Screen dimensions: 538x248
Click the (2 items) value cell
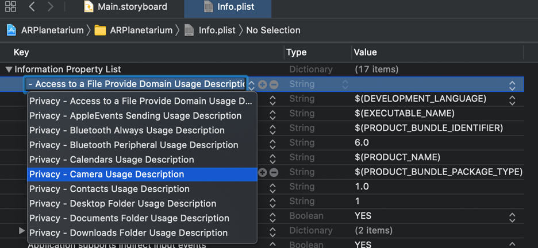[373, 231]
